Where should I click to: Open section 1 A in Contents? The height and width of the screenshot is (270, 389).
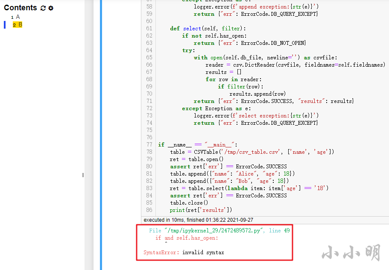pos(15,17)
